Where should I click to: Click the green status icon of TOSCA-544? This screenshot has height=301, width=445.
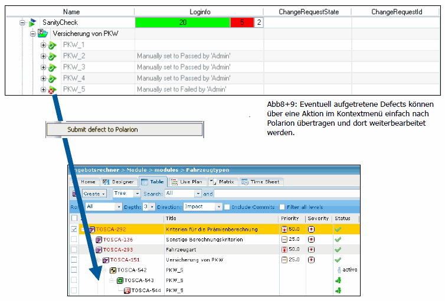coord(338,290)
